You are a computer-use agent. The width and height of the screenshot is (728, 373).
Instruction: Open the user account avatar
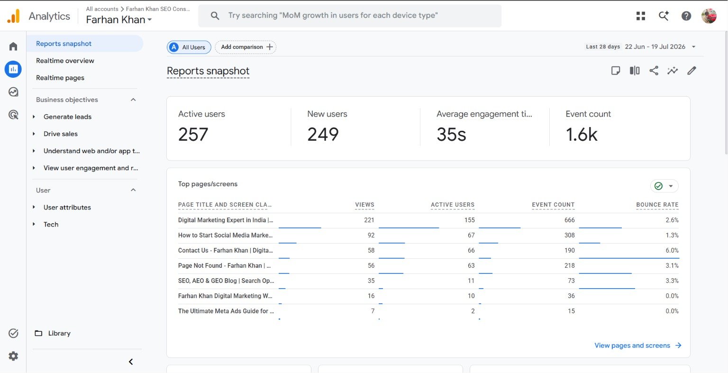tap(709, 16)
